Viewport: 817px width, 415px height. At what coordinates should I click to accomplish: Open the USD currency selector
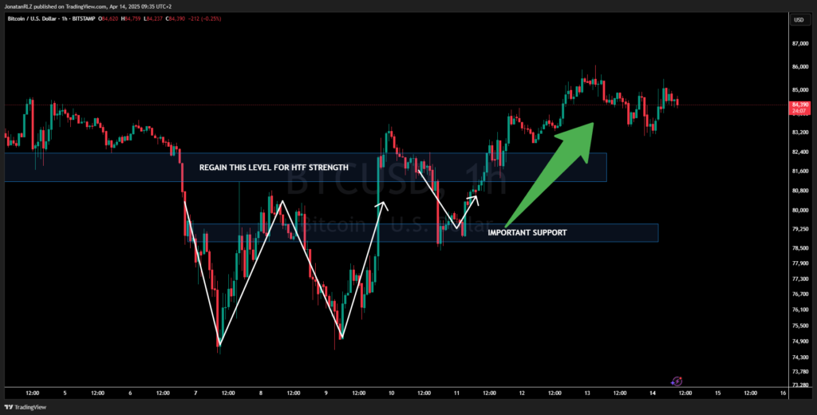pyautogui.click(x=798, y=19)
